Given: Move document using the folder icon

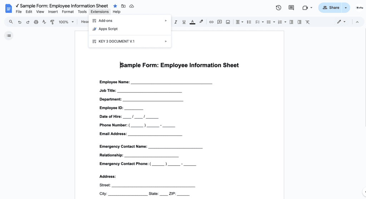Looking at the screenshot, I should [123, 6].
